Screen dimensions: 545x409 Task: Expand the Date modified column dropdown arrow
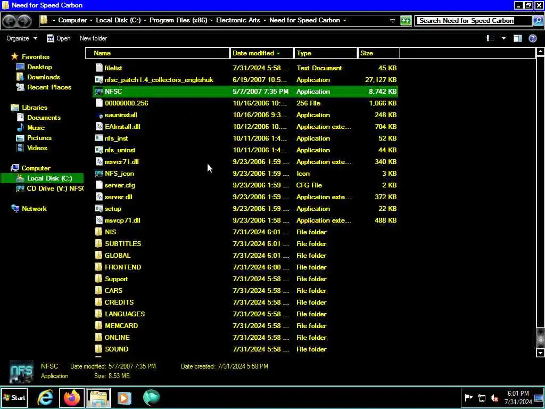click(x=278, y=53)
